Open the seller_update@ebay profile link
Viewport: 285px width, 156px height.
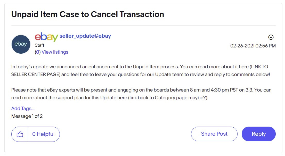click(85, 36)
